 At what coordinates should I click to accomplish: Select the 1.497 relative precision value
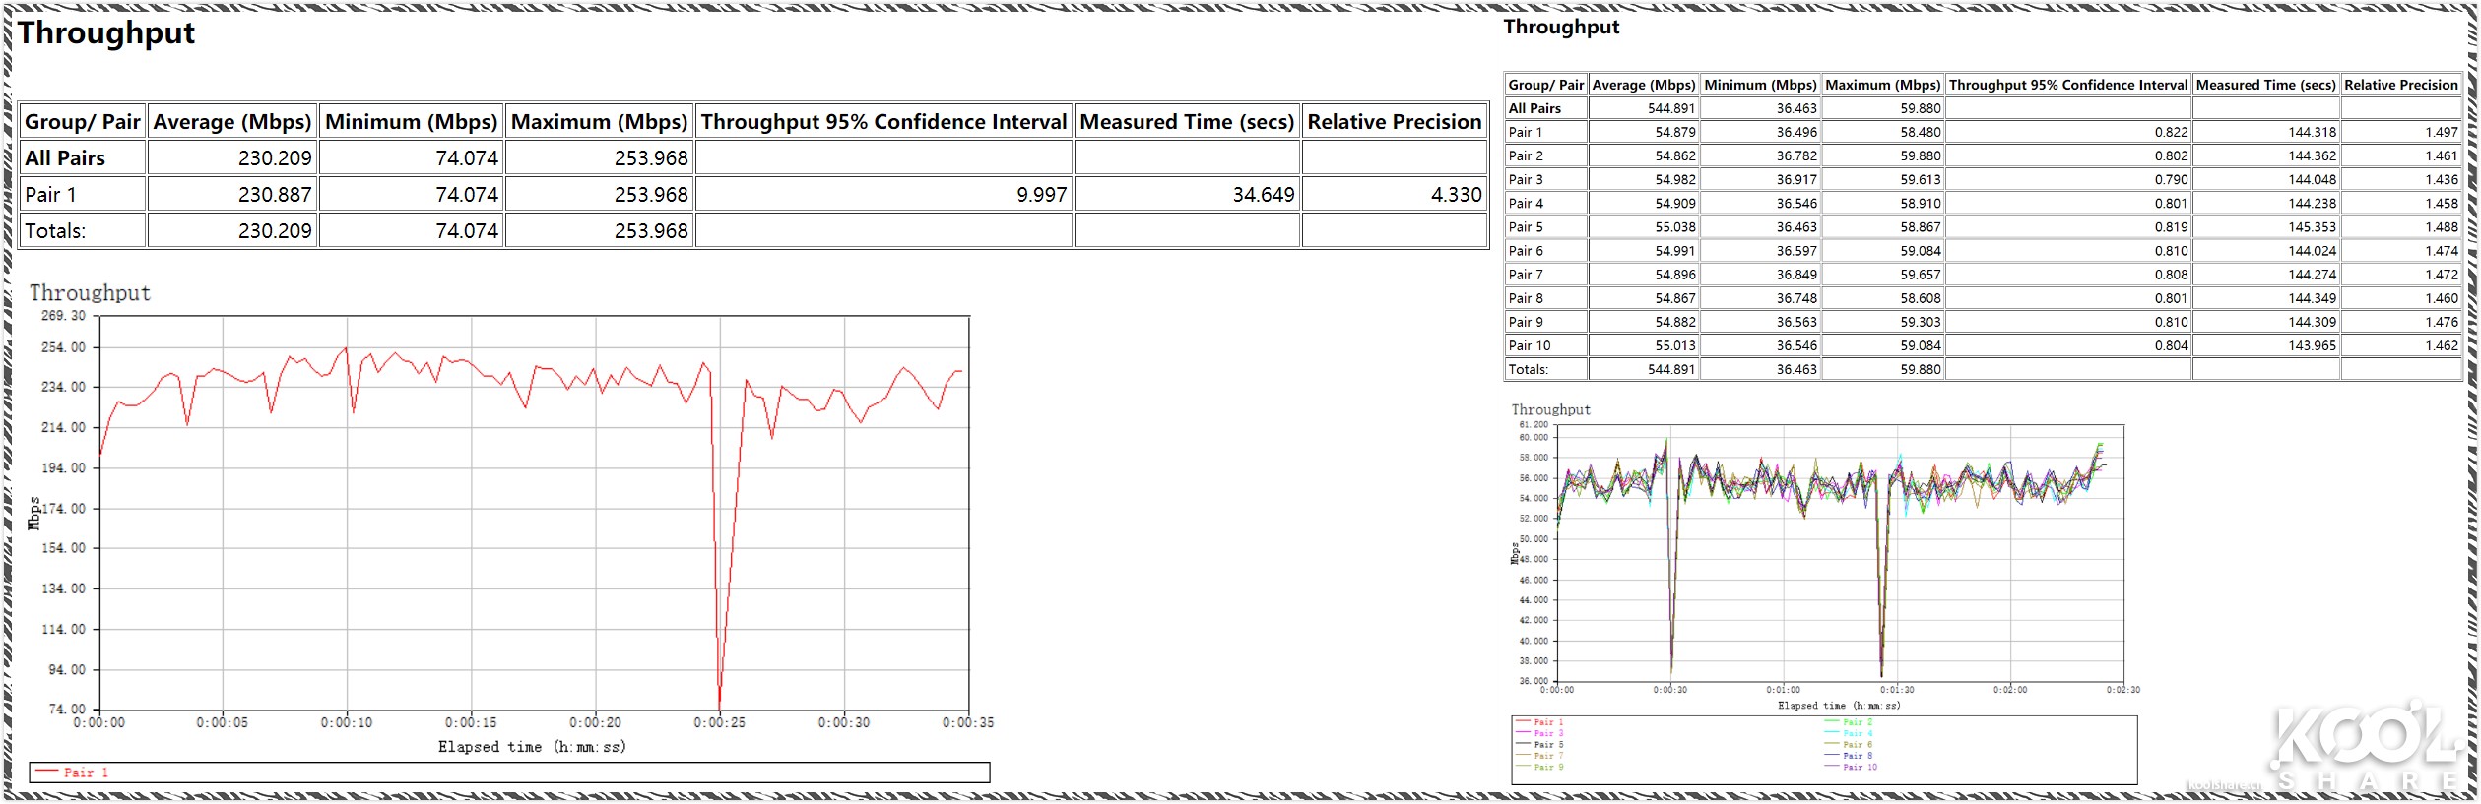click(2442, 132)
